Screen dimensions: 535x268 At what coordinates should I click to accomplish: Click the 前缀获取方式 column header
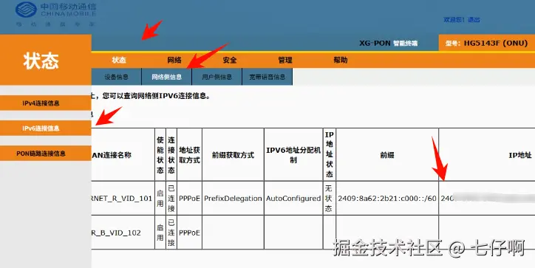pyautogui.click(x=233, y=155)
